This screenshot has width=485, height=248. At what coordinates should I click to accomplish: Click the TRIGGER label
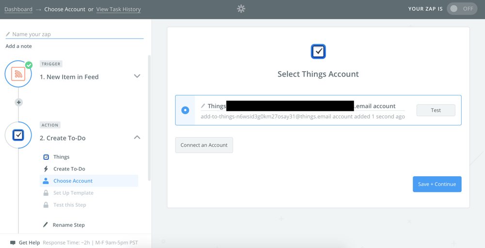(x=51, y=64)
